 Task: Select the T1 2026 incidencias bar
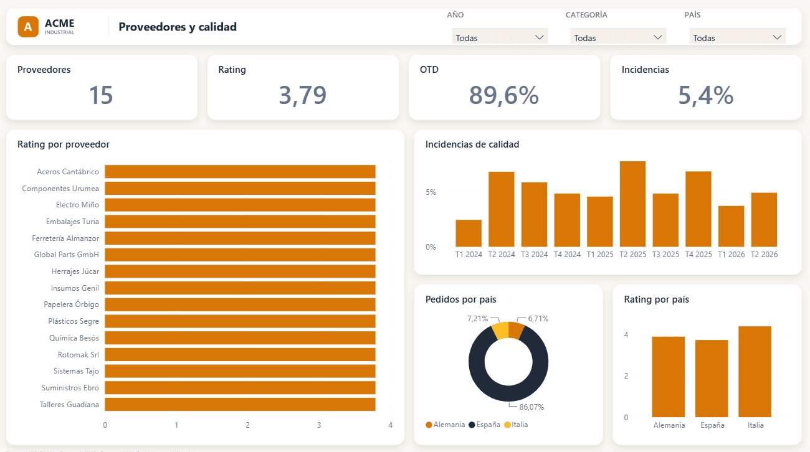click(x=731, y=227)
